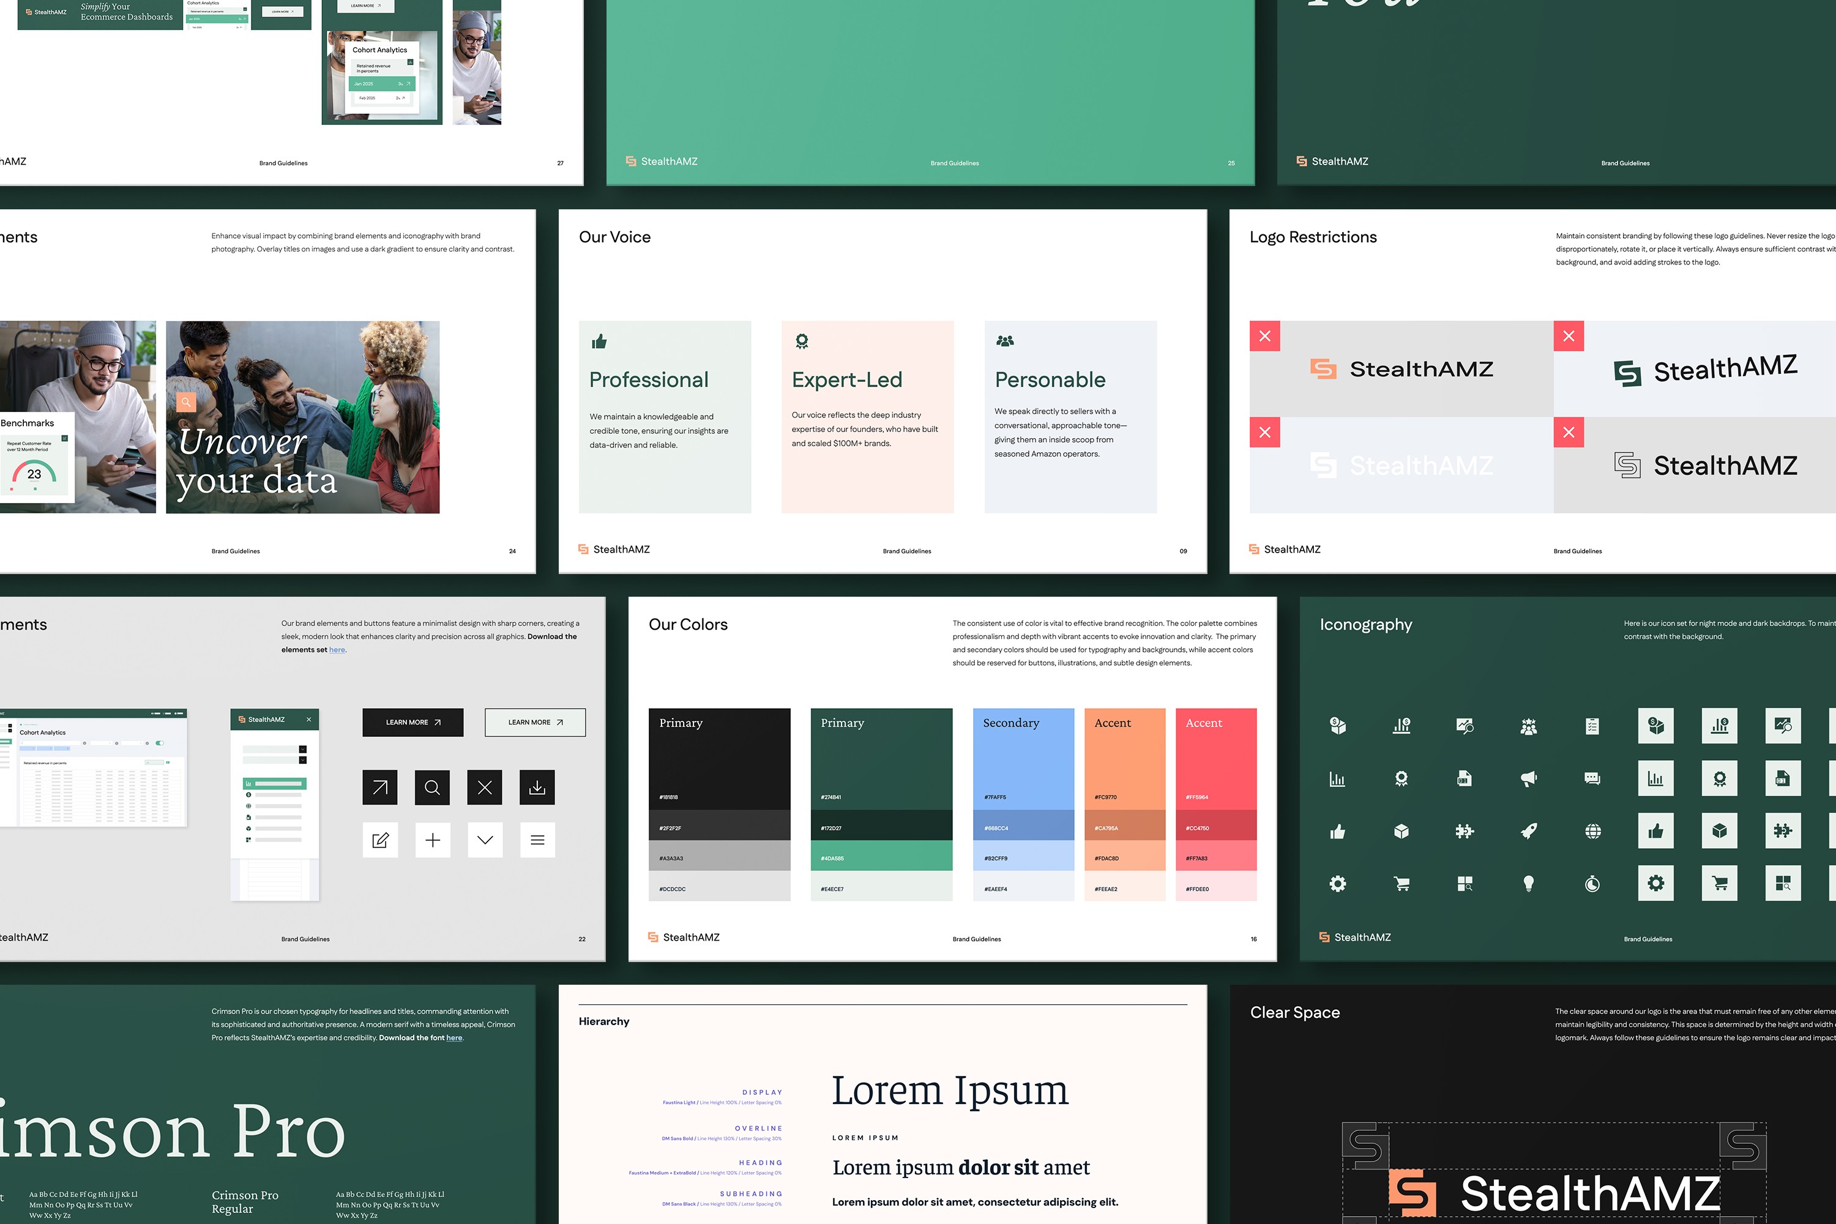Click the white hamburger menu icon tile

(537, 840)
